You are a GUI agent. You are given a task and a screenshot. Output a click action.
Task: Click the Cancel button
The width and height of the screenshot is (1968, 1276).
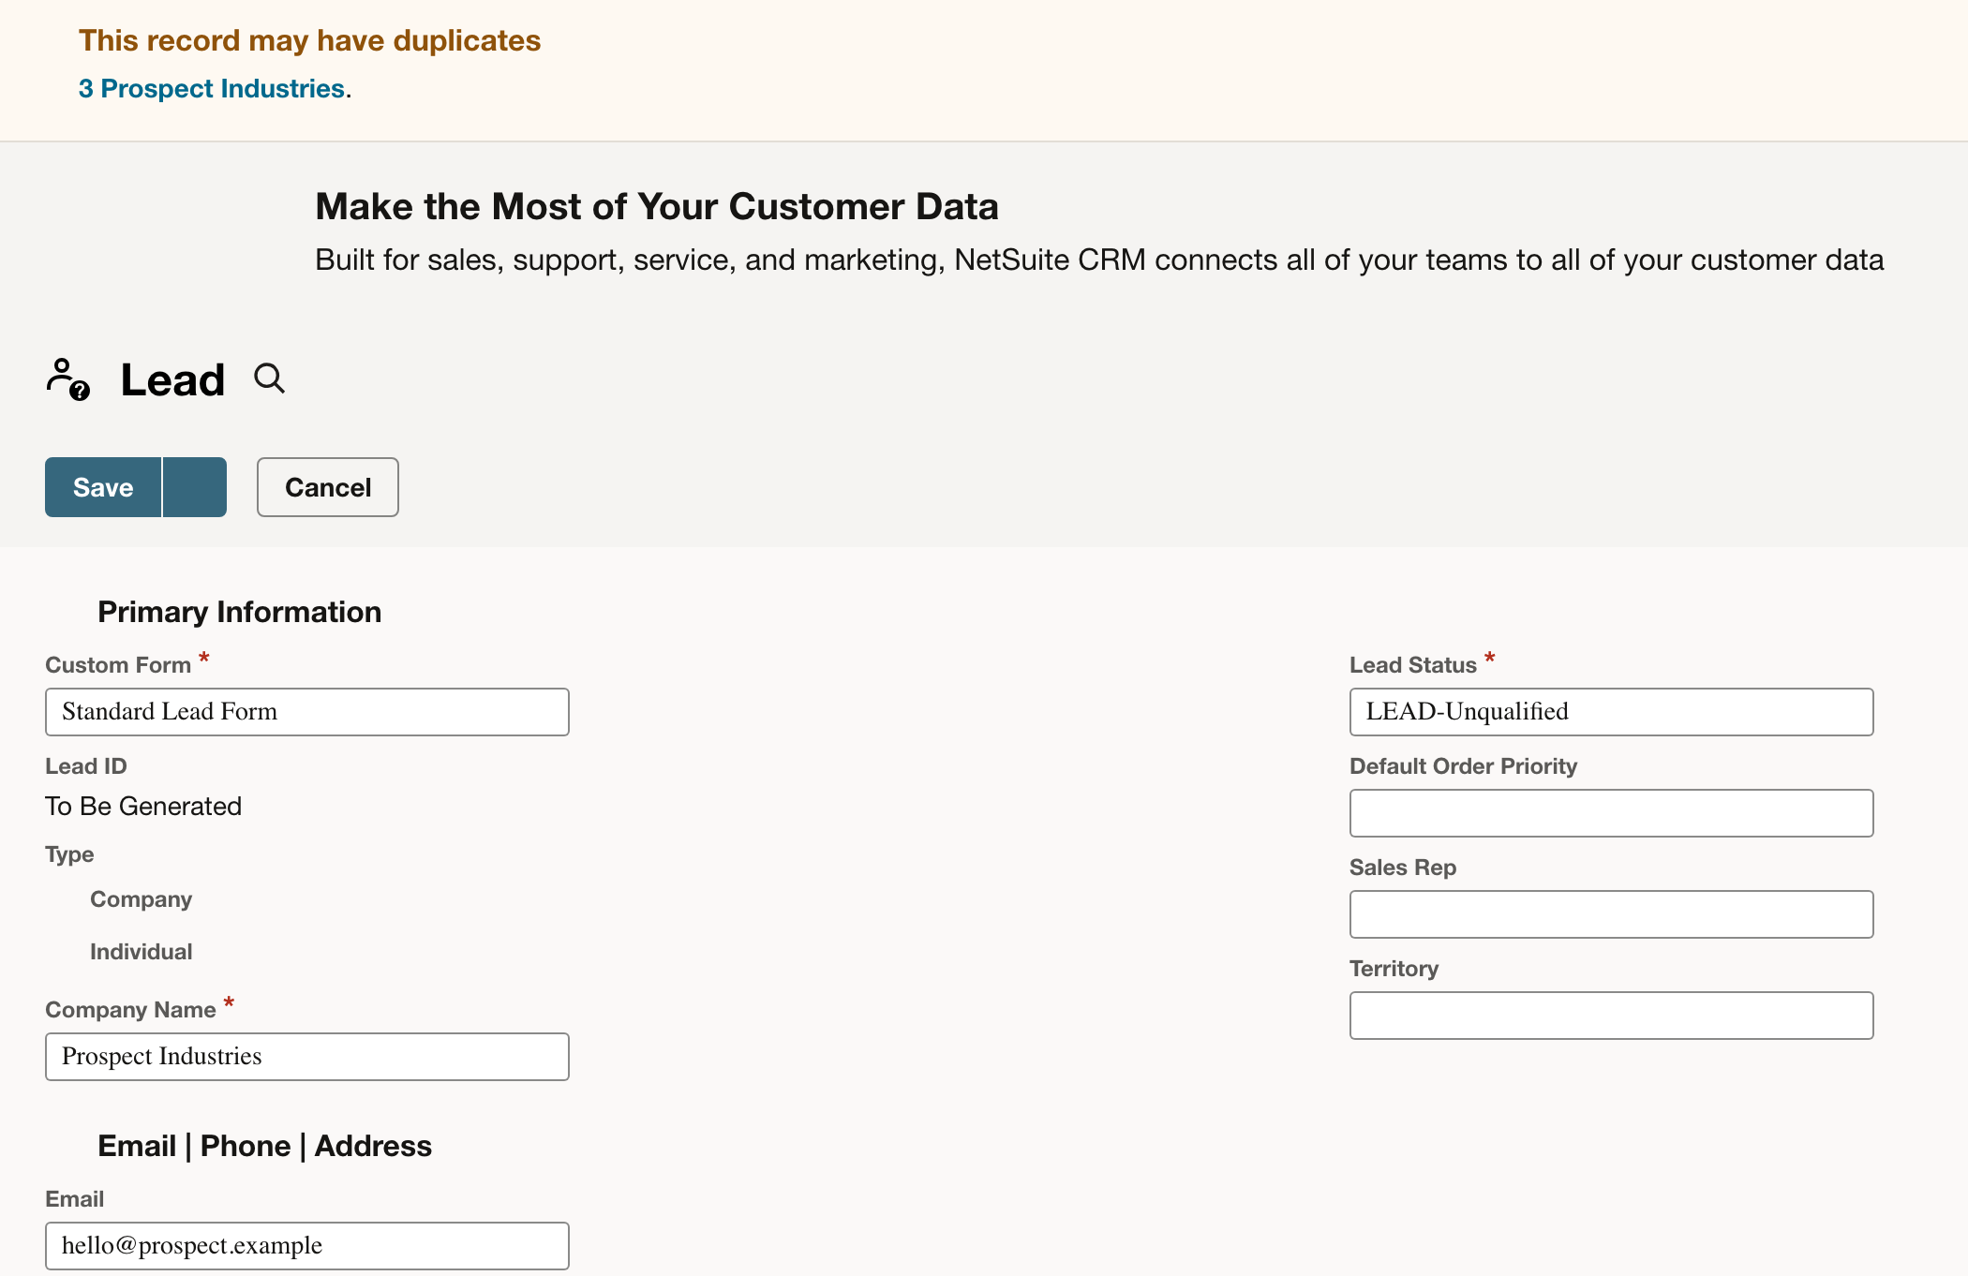click(x=328, y=487)
